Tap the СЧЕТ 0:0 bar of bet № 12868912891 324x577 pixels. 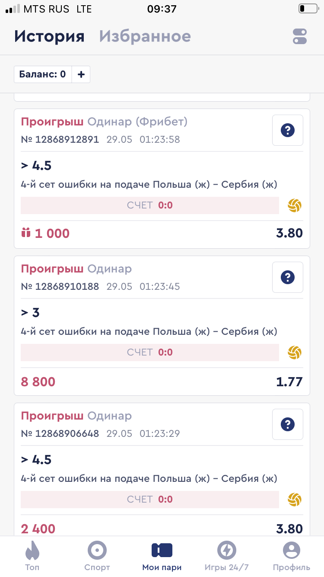pos(149,205)
